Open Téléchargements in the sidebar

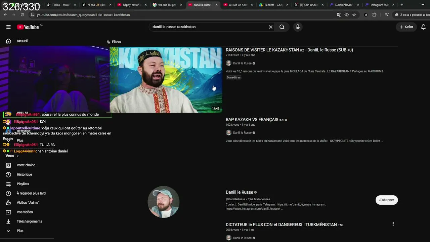29,221
